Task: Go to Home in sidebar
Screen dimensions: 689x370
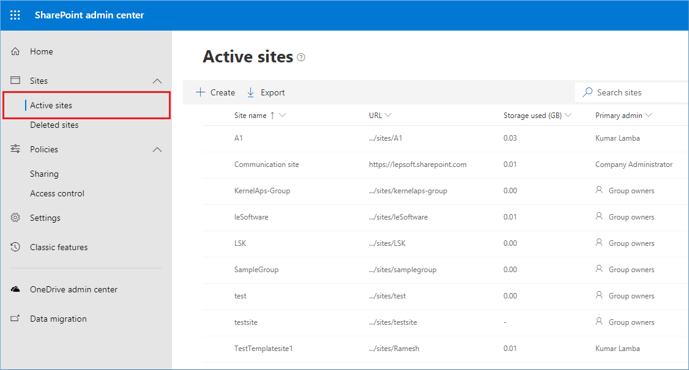Action: point(42,51)
